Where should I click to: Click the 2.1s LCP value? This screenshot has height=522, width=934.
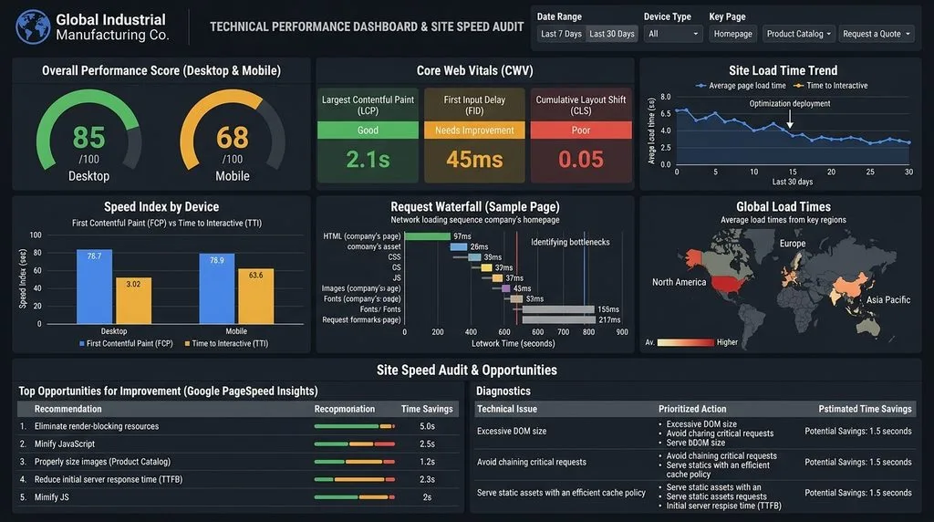tap(368, 160)
